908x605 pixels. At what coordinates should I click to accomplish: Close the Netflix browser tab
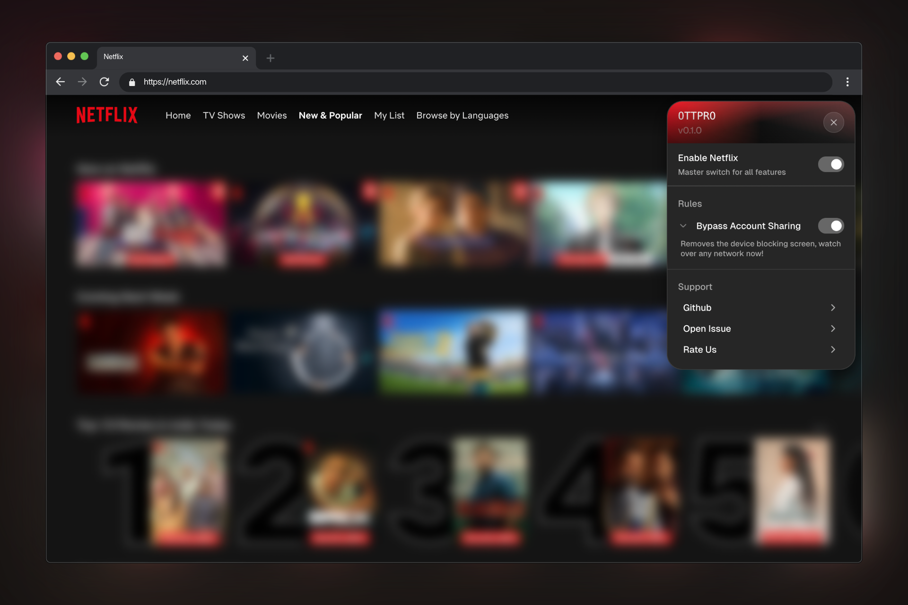[x=245, y=58]
